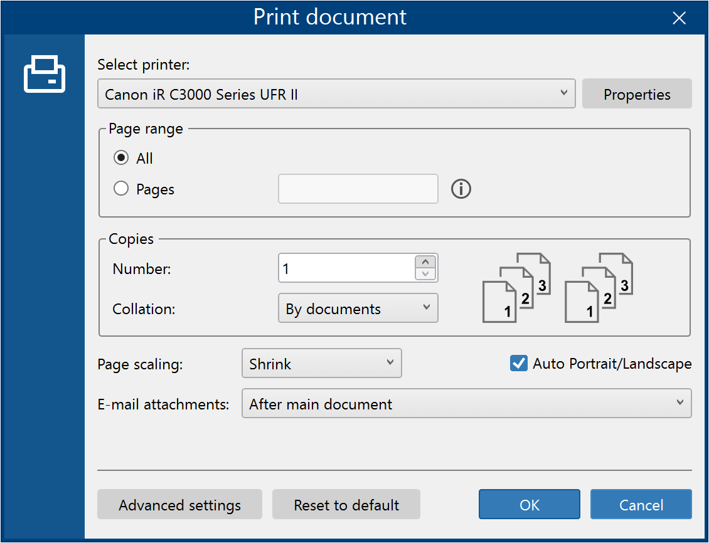Screen dimensions: 709x543
Task: Open printer Properties
Action: point(637,94)
